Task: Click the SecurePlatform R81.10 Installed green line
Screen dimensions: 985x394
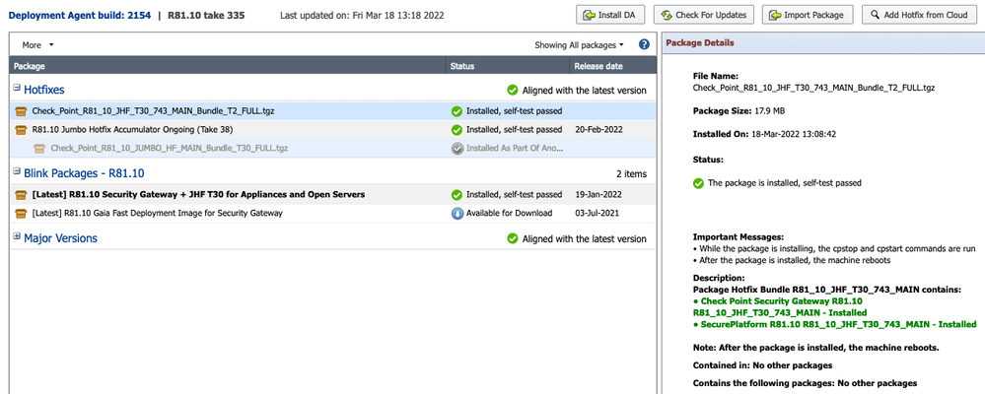Action: tap(835, 324)
